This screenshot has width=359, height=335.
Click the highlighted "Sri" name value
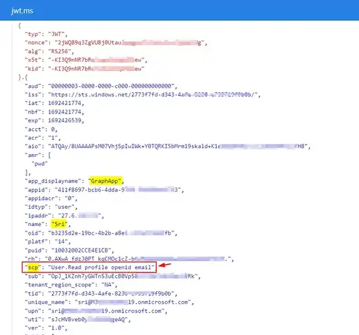pyautogui.click(x=59, y=224)
